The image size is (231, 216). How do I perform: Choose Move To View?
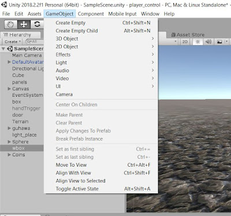pos(101,165)
